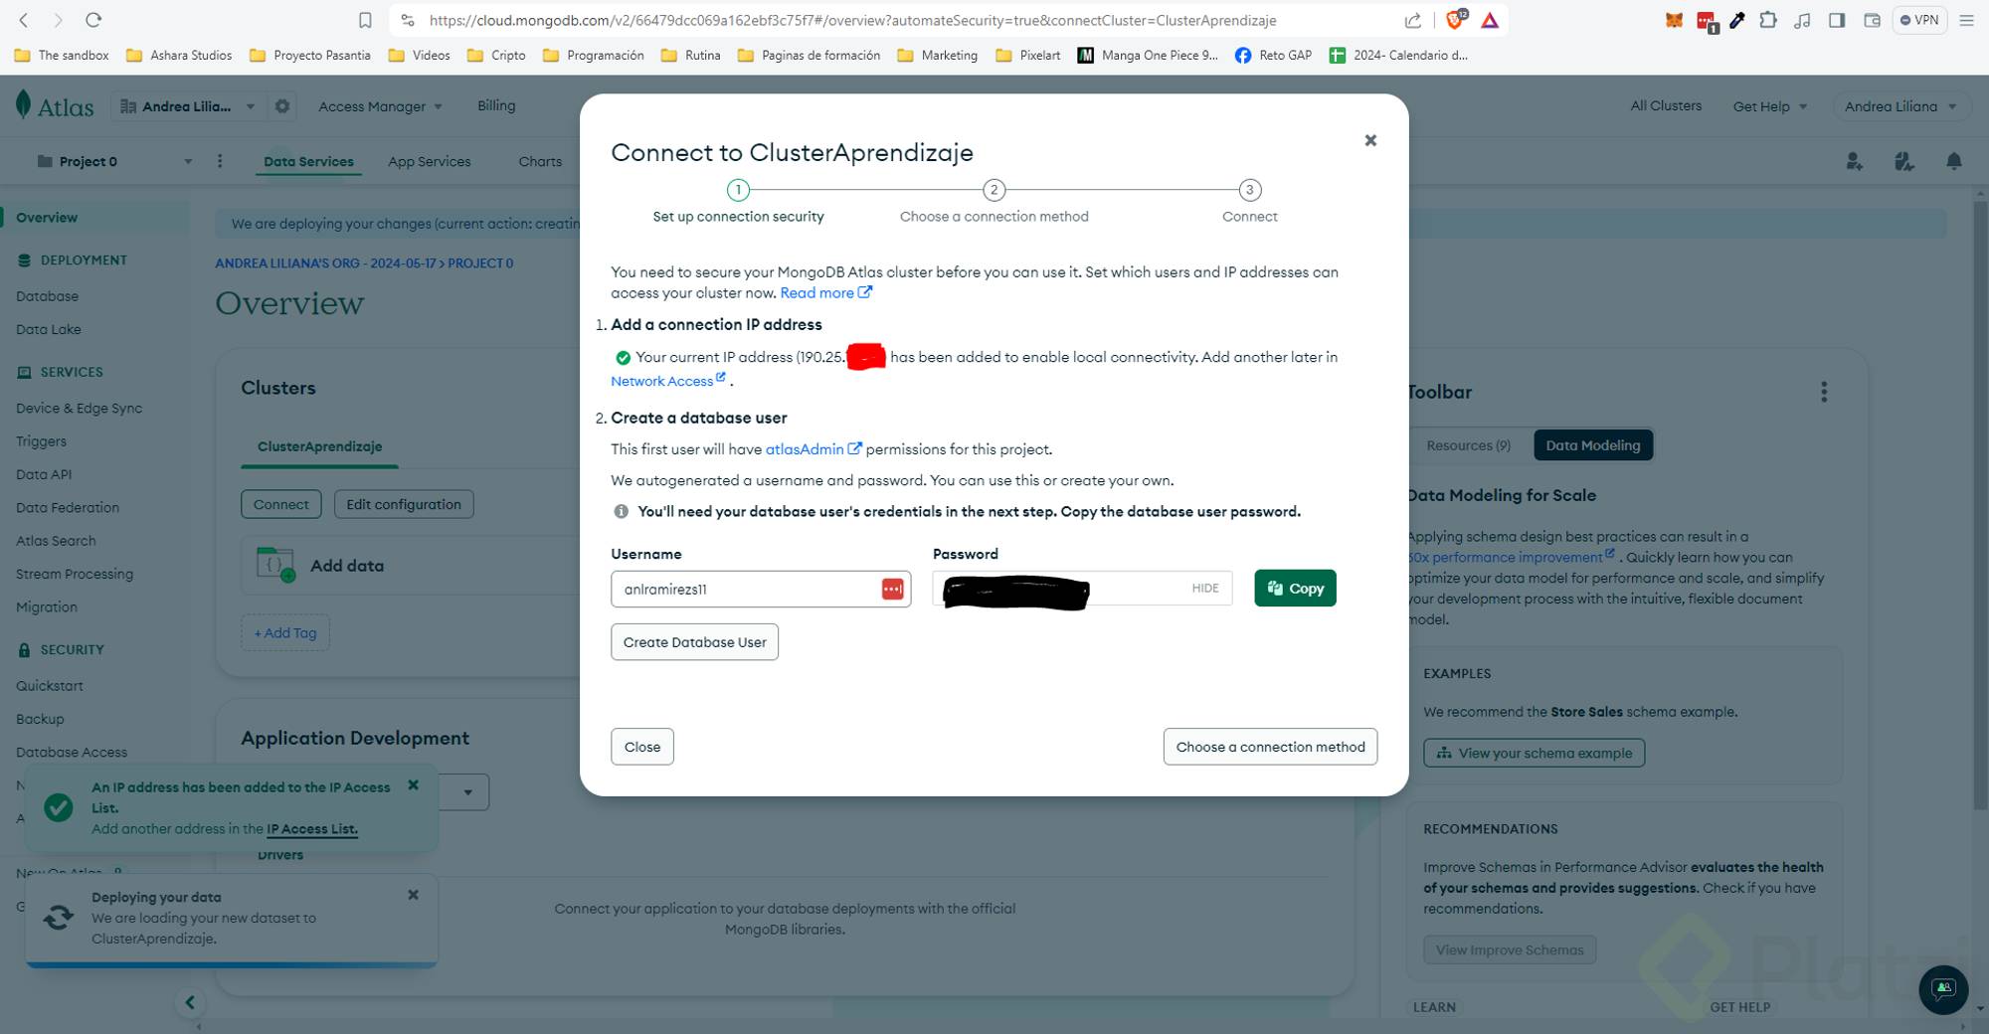Click the Username input field
The image size is (1989, 1034).
[761, 589]
